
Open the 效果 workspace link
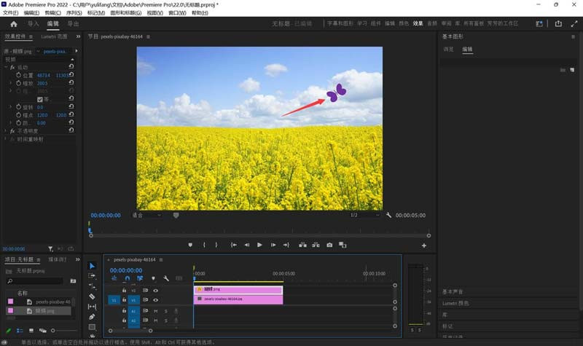click(x=418, y=23)
